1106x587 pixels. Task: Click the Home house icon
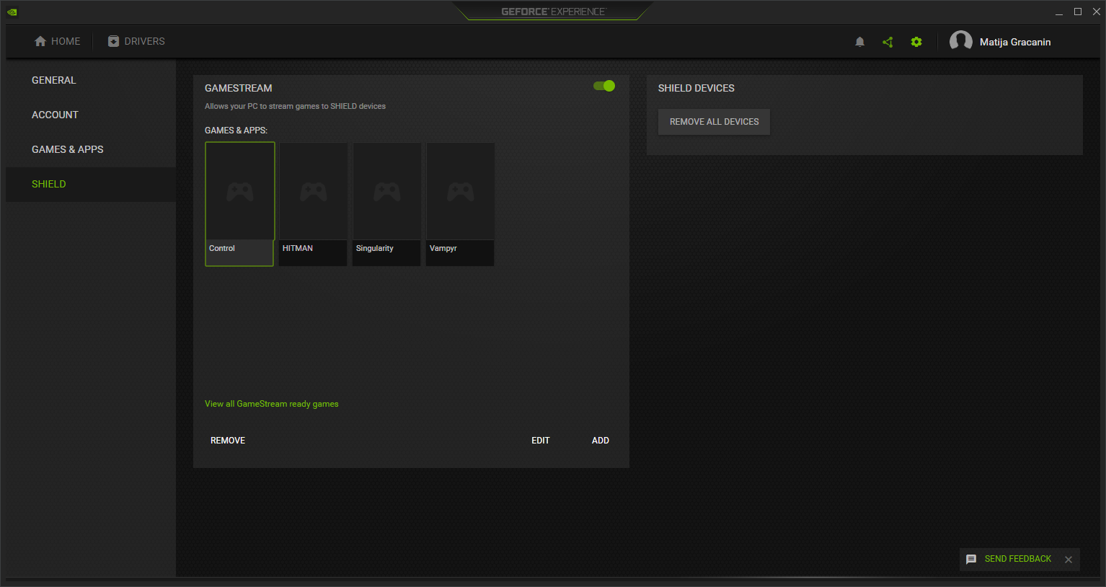[x=40, y=41]
